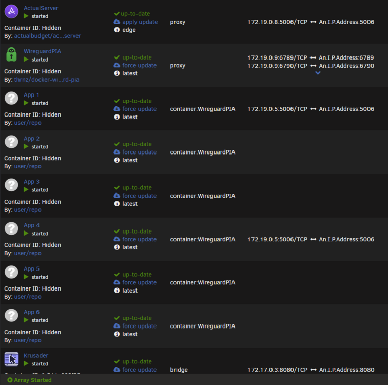Click the Array Started status icon

tap(10, 380)
